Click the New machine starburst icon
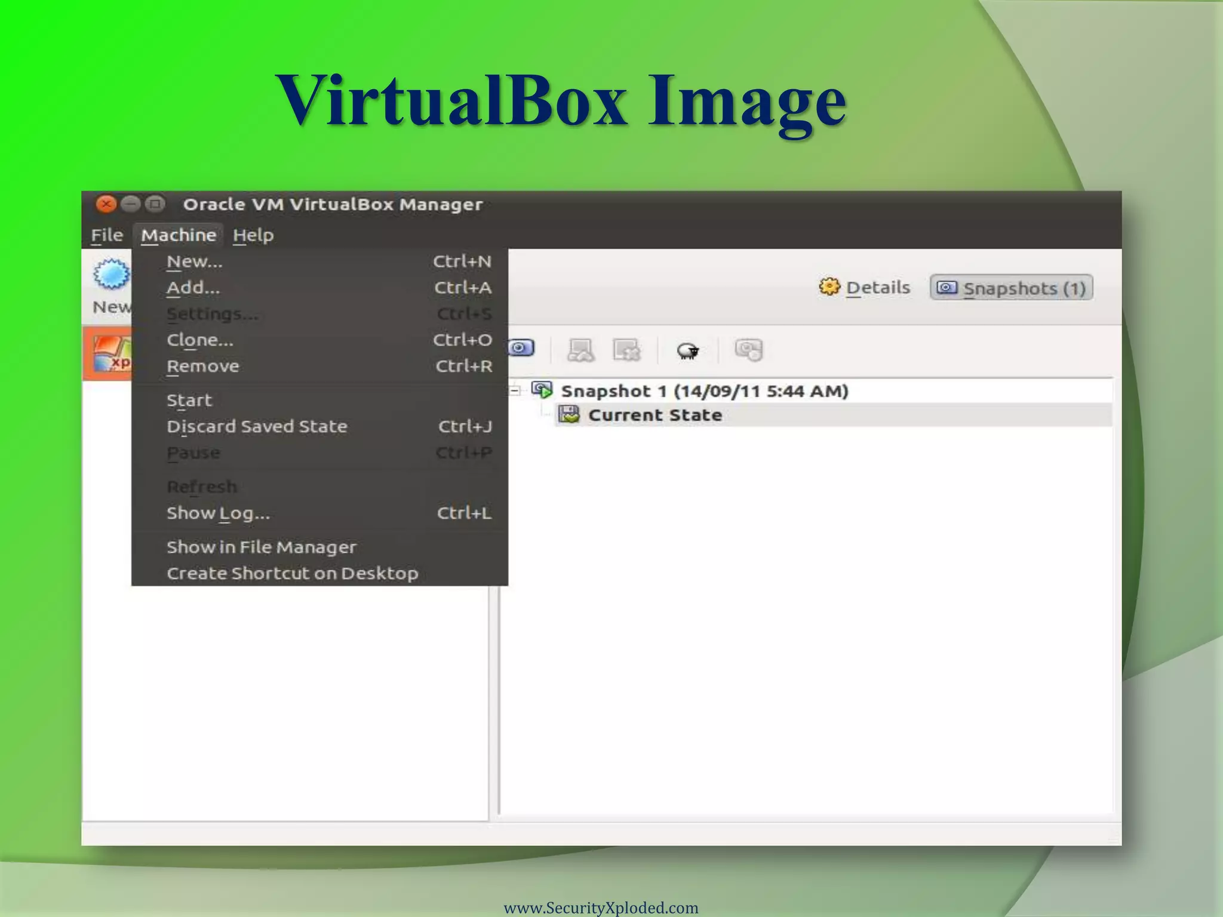 click(112, 275)
